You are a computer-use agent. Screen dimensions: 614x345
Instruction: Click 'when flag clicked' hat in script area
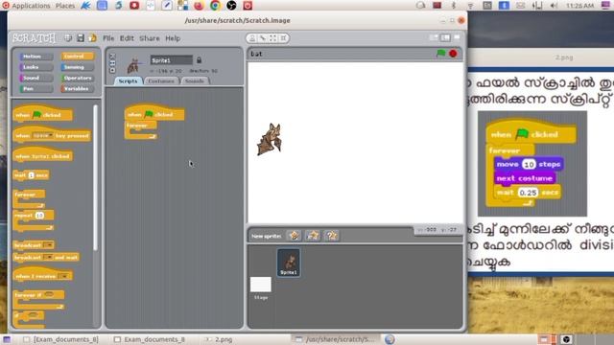(154, 113)
